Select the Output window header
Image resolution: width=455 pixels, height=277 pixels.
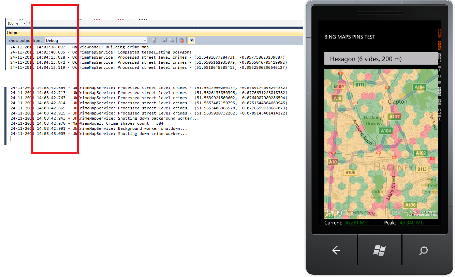14,32
